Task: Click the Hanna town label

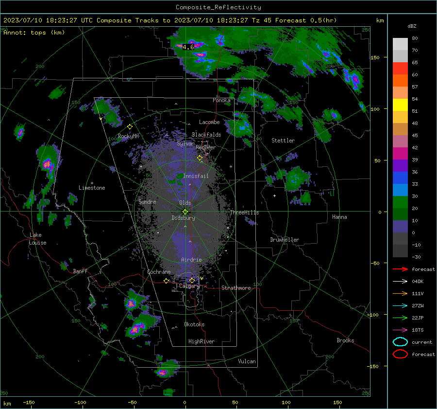Action: (x=339, y=217)
